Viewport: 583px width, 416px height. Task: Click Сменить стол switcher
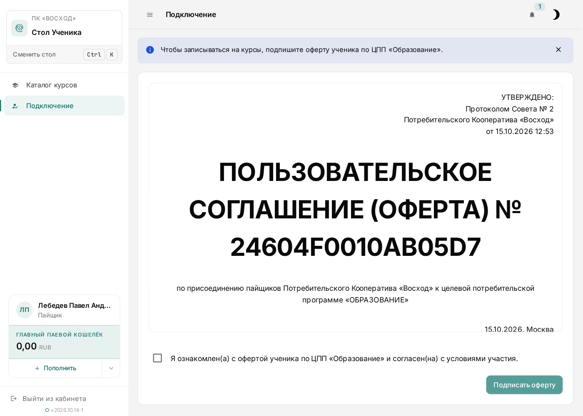64,54
